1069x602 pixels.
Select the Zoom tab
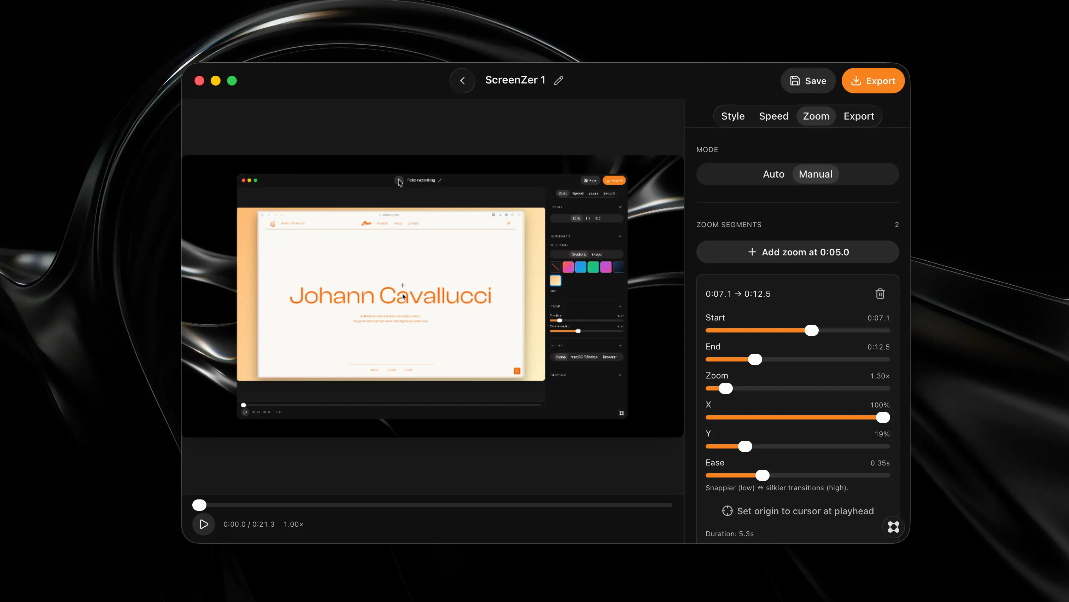tap(816, 116)
